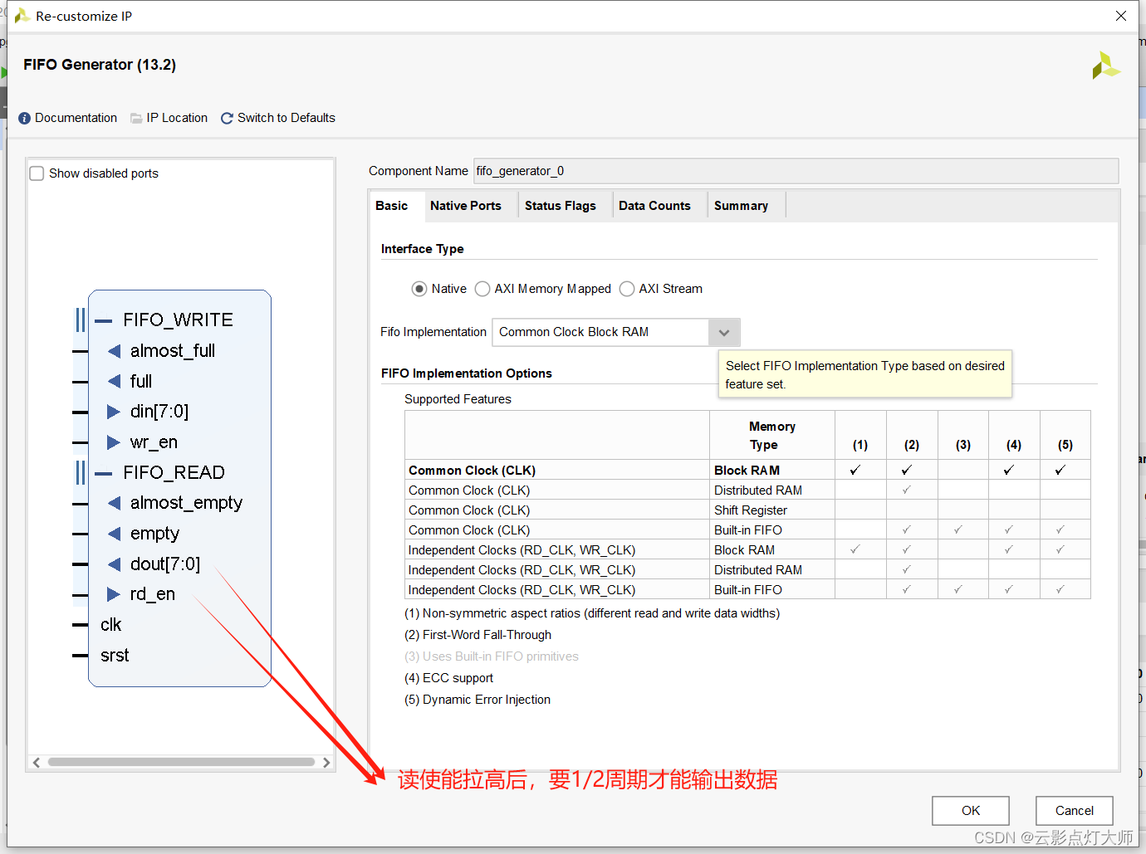Click the Independent Clocks Block RAM row

click(747, 550)
